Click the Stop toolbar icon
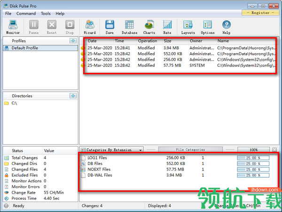The height and width of the screenshot is (212, 282). coord(70,27)
